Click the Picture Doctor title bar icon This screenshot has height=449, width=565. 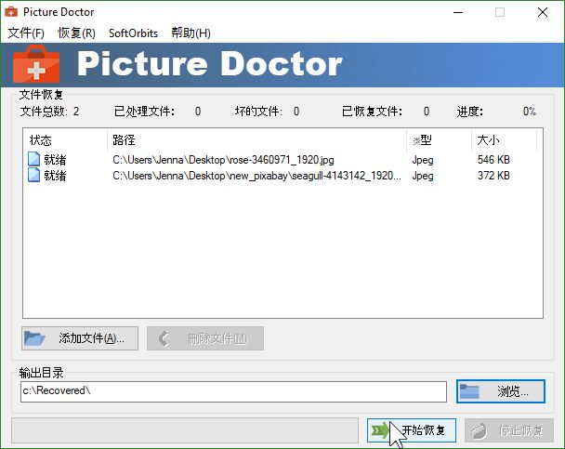click(13, 12)
